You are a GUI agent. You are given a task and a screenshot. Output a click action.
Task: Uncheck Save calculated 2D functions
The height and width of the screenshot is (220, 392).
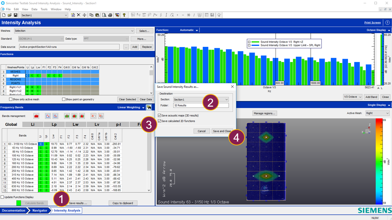coord(160,121)
